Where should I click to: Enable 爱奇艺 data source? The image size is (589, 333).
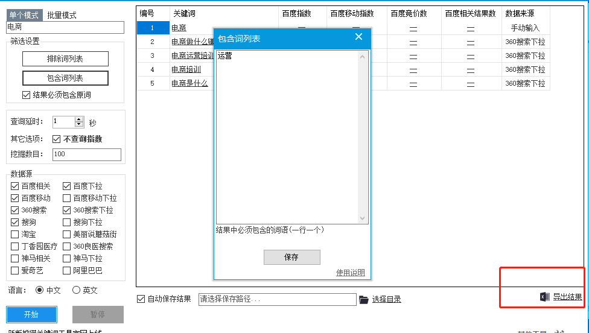pos(14,270)
